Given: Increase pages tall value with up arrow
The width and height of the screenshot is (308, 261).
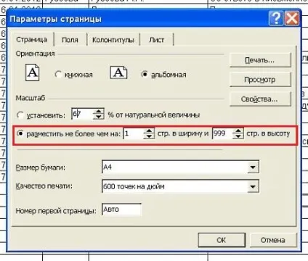Looking at the screenshot, I should pyautogui.click(x=238, y=130).
